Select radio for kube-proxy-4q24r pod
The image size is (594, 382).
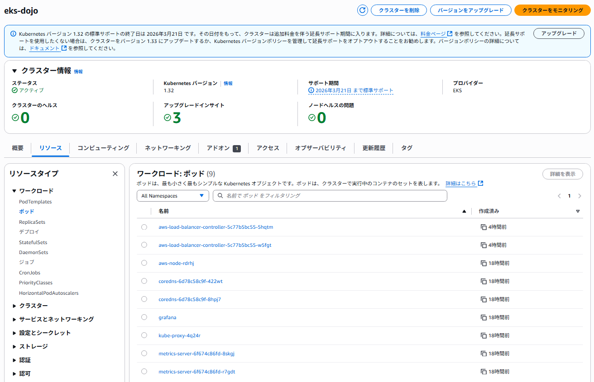coord(144,335)
